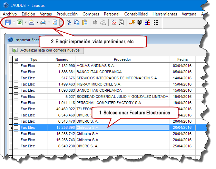Check the box for PERSONAL COMPUTER FACTORY

tap(16, 103)
